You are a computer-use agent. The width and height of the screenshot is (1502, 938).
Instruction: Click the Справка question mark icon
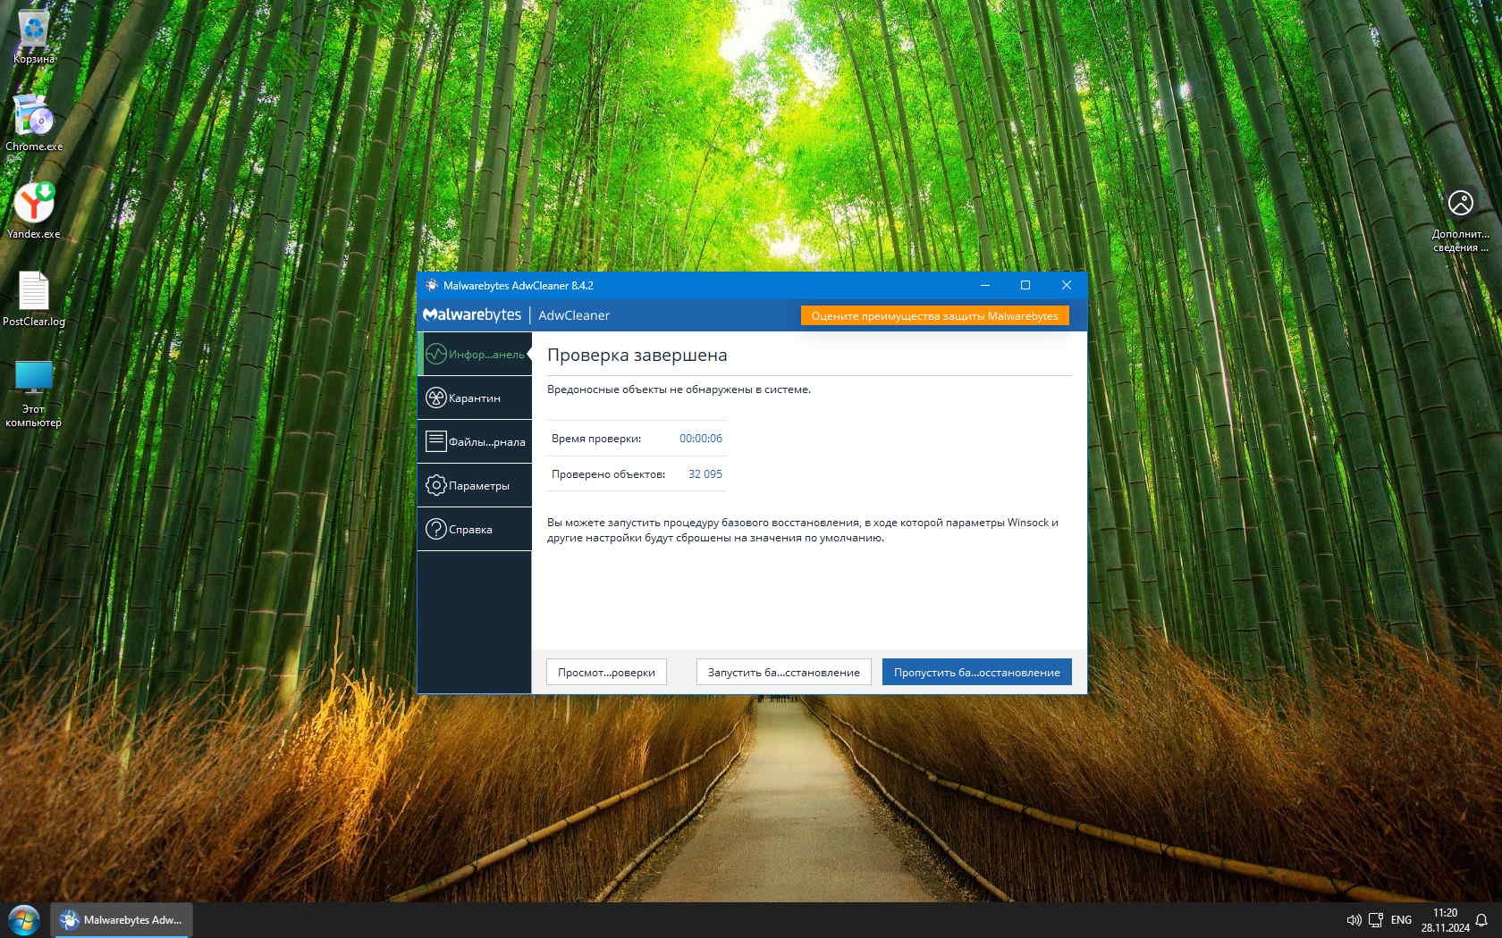[x=435, y=529]
